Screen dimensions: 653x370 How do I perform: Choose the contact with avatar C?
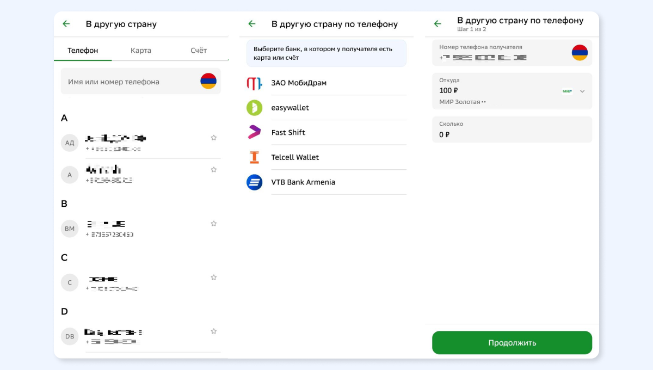pos(70,282)
